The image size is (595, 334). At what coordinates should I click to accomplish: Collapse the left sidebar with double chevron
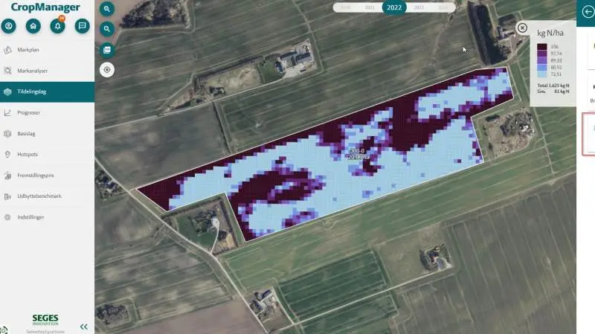tap(84, 327)
